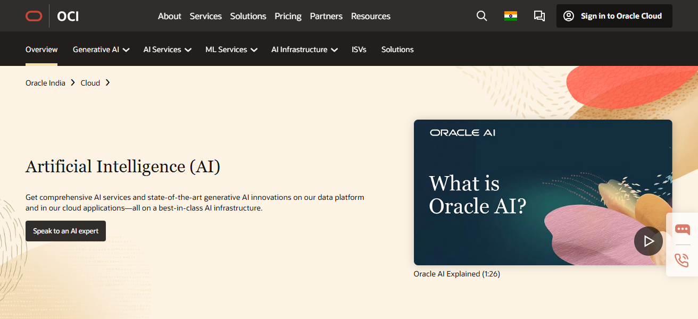Click the Cloud breadcrumb link

(90, 82)
